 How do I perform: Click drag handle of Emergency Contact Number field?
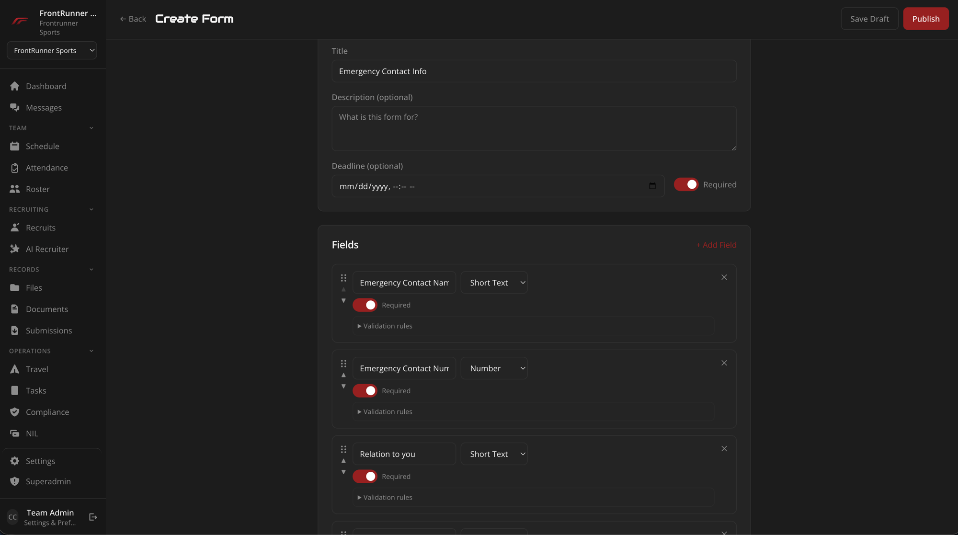343,364
